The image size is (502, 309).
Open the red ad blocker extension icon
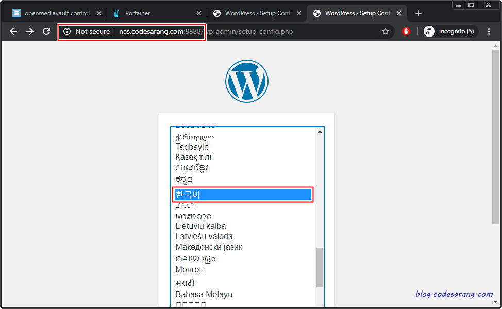[x=406, y=31]
